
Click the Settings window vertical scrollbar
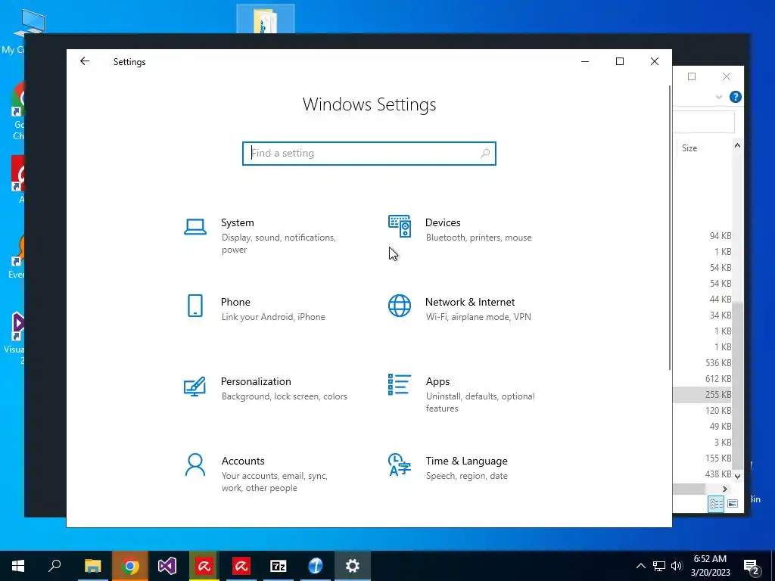point(670,227)
